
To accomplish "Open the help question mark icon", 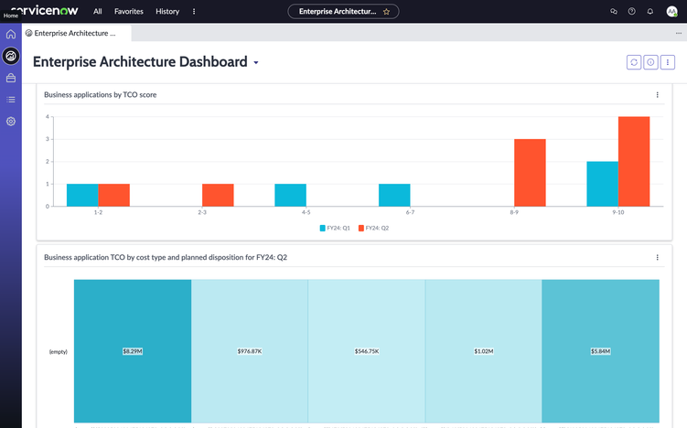I will [x=632, y=11].
